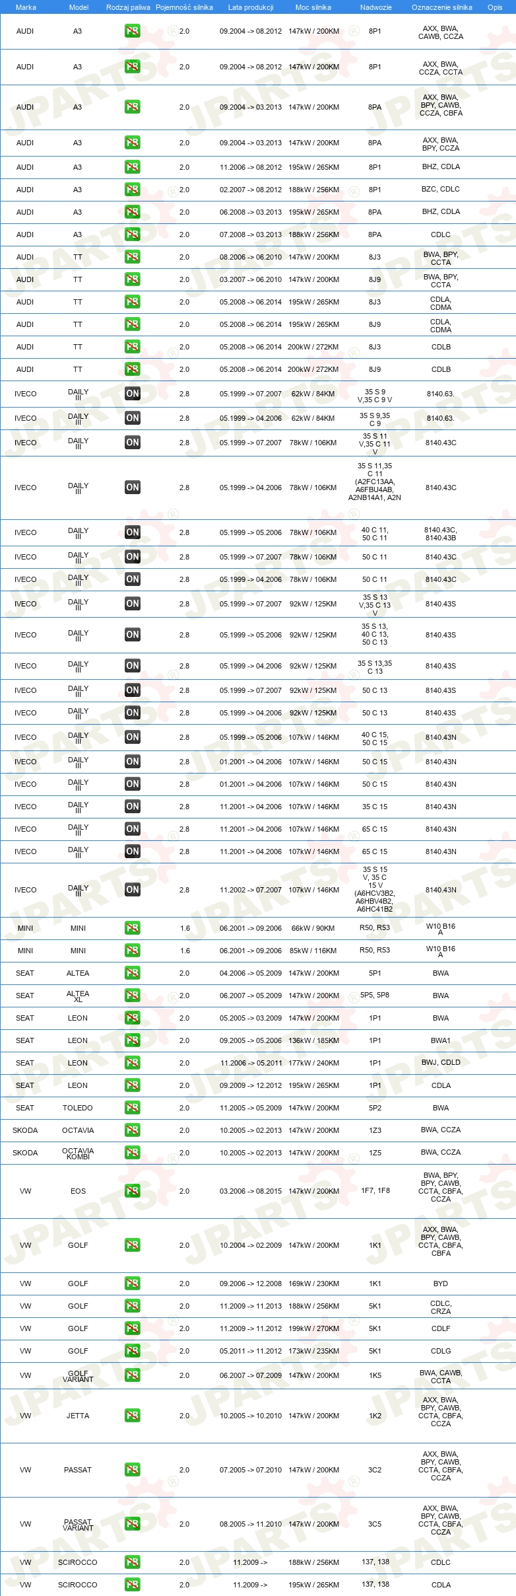Click the '03.2007 -> 06.2010' Audi TT date cell

(251, 279)
